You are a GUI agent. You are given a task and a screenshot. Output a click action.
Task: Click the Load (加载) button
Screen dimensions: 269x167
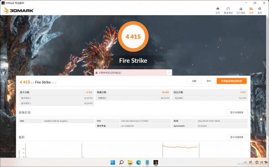[x=194, y=81]
